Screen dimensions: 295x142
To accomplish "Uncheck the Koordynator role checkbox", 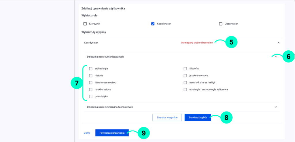I will (x=153, y=24).
